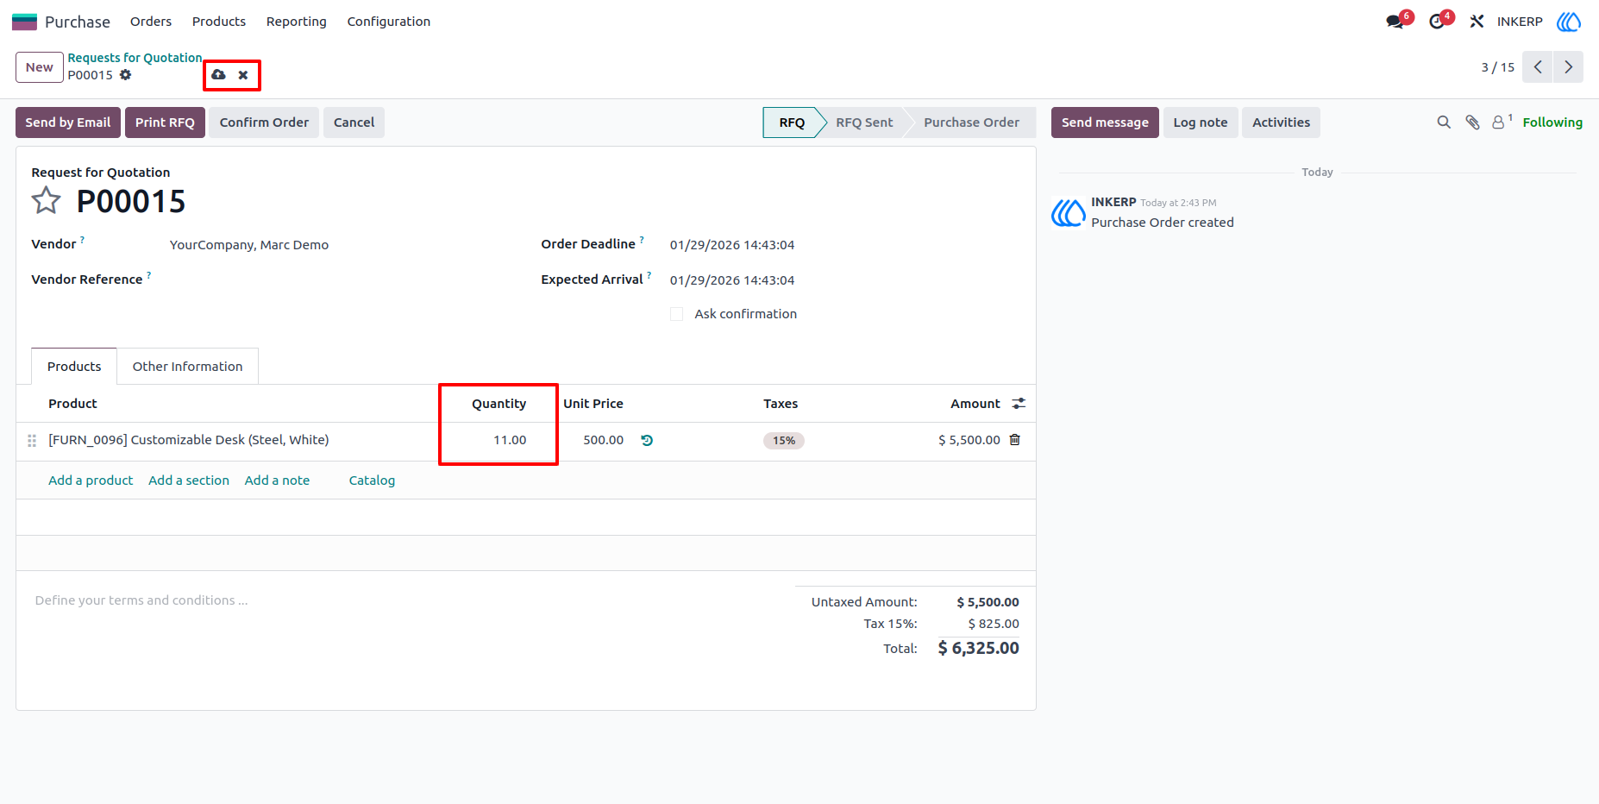Switch to the Other Information tab

click(x=187, y=367)
